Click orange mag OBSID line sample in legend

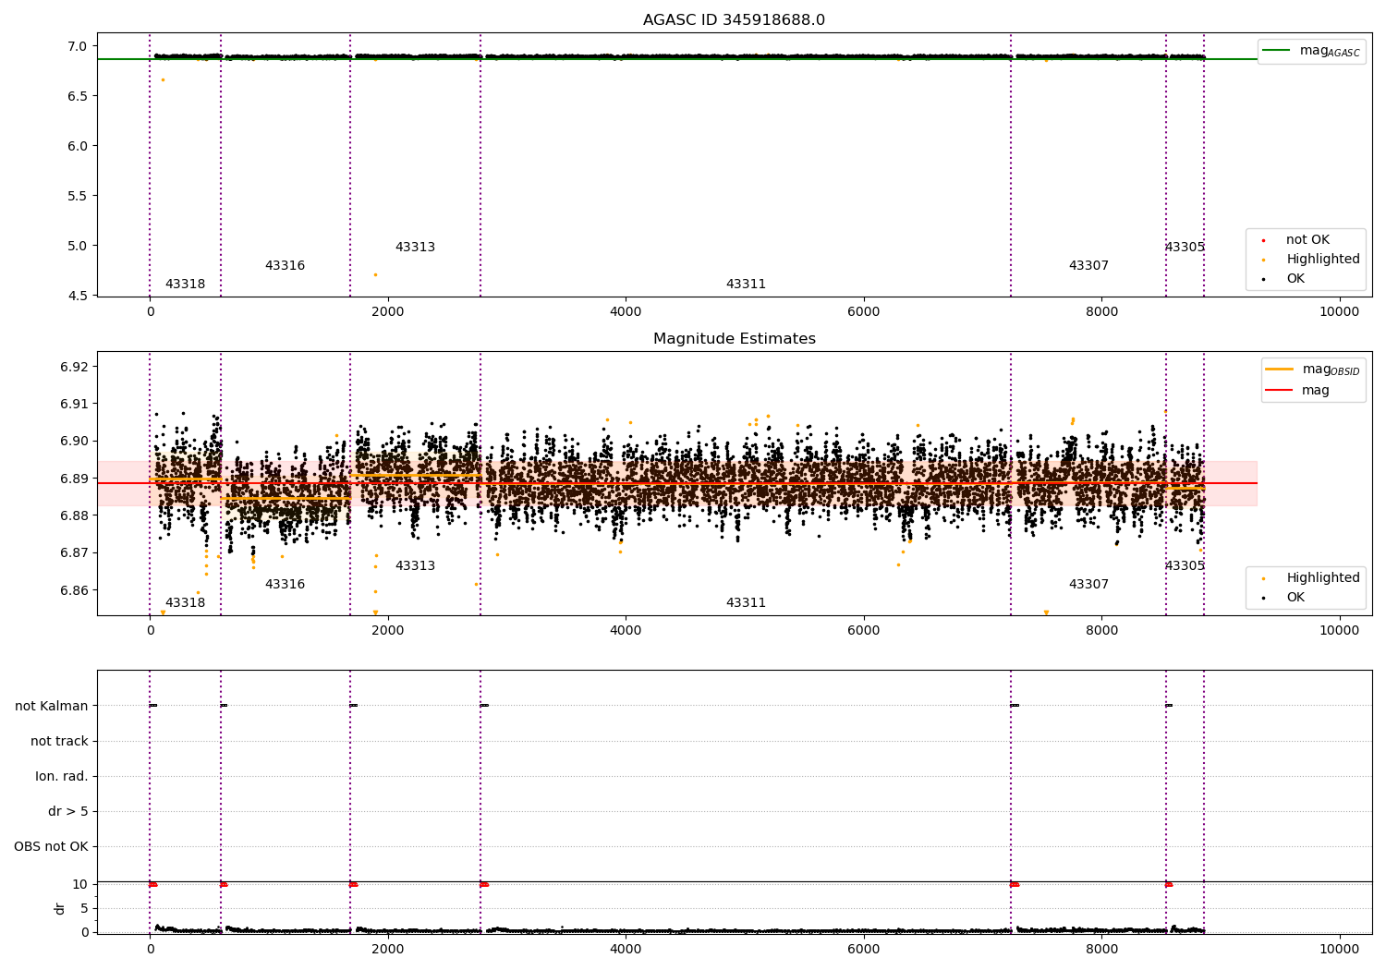(x=1279, y=370)
